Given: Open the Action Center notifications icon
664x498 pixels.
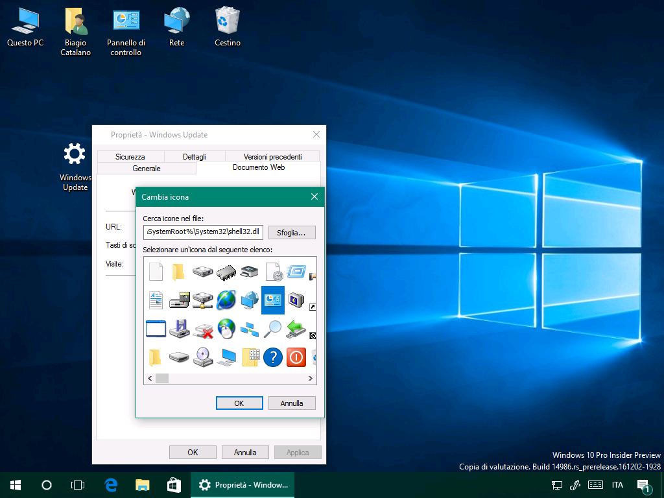Looking at the screenshot, I should [644, 486].
